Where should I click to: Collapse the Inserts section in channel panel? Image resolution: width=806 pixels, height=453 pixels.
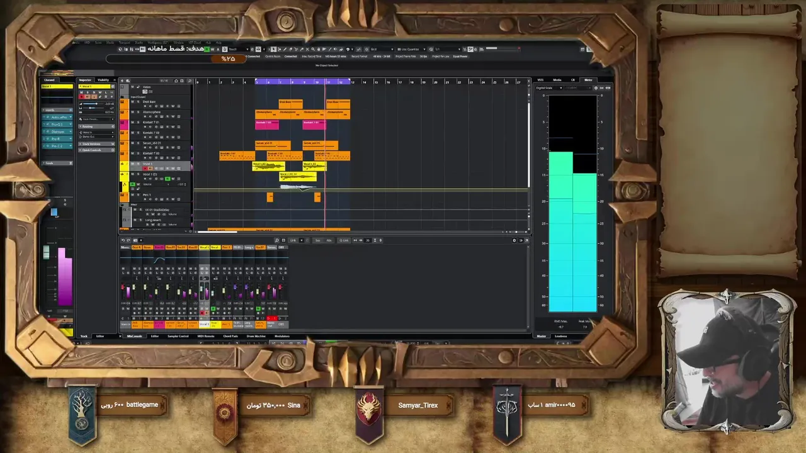(x=57, y=110)
